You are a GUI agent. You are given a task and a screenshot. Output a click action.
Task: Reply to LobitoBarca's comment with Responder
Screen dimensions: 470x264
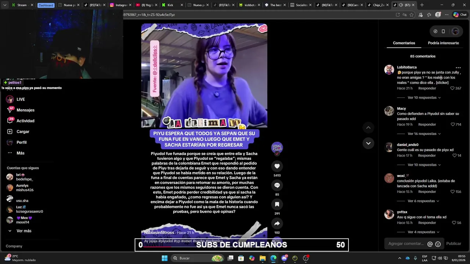tap(427, 88)
